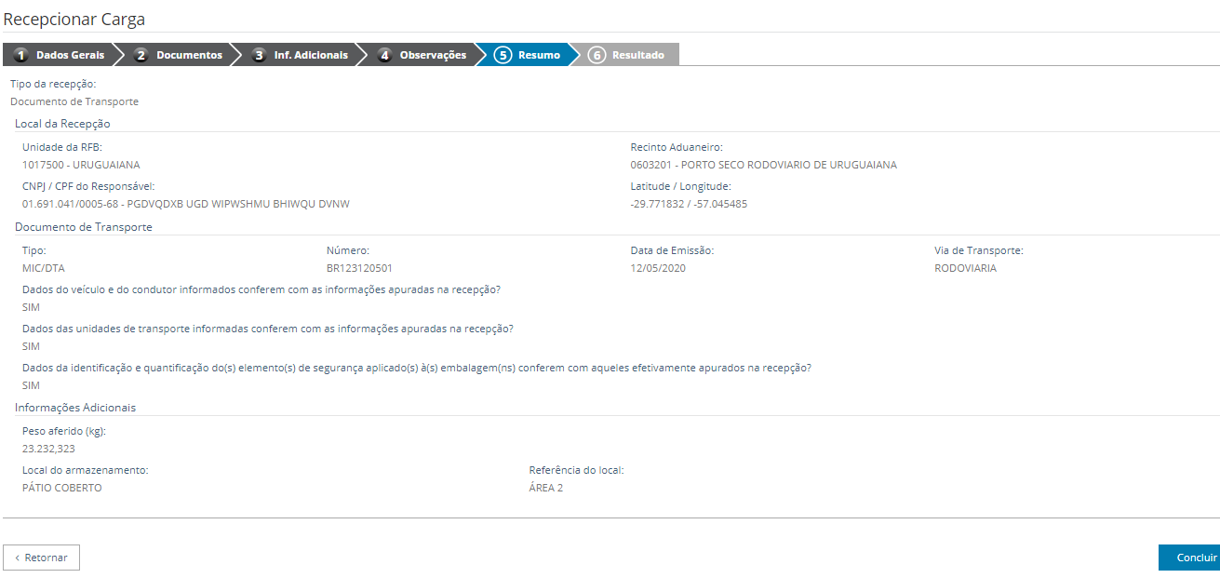Click the step 5 number circle
Viewport: 1220px width, 578px height.
[503, 55]
